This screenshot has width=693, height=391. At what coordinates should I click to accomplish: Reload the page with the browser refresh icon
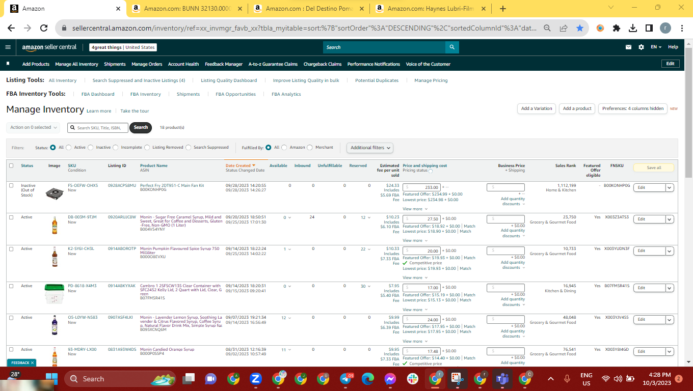tap(44, 29)
